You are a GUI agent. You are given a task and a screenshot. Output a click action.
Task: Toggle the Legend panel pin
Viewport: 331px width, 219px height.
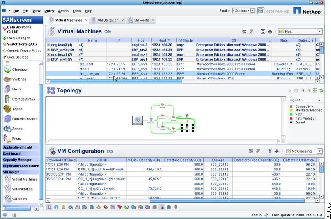319,100
